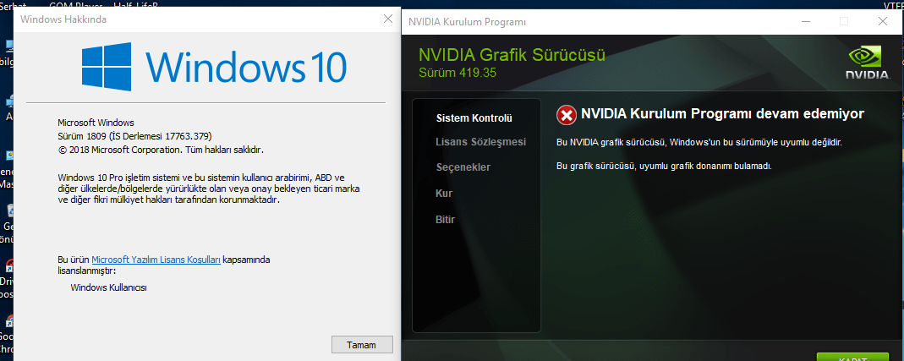Click the KAPAT button in NVIDIA installer
Viewport: 904px width, 361px height.
coord(852,357)
